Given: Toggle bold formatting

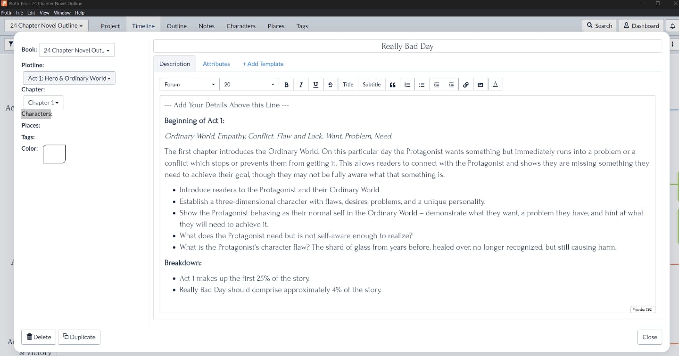Looking at the screenshot, I should (286, 84).
